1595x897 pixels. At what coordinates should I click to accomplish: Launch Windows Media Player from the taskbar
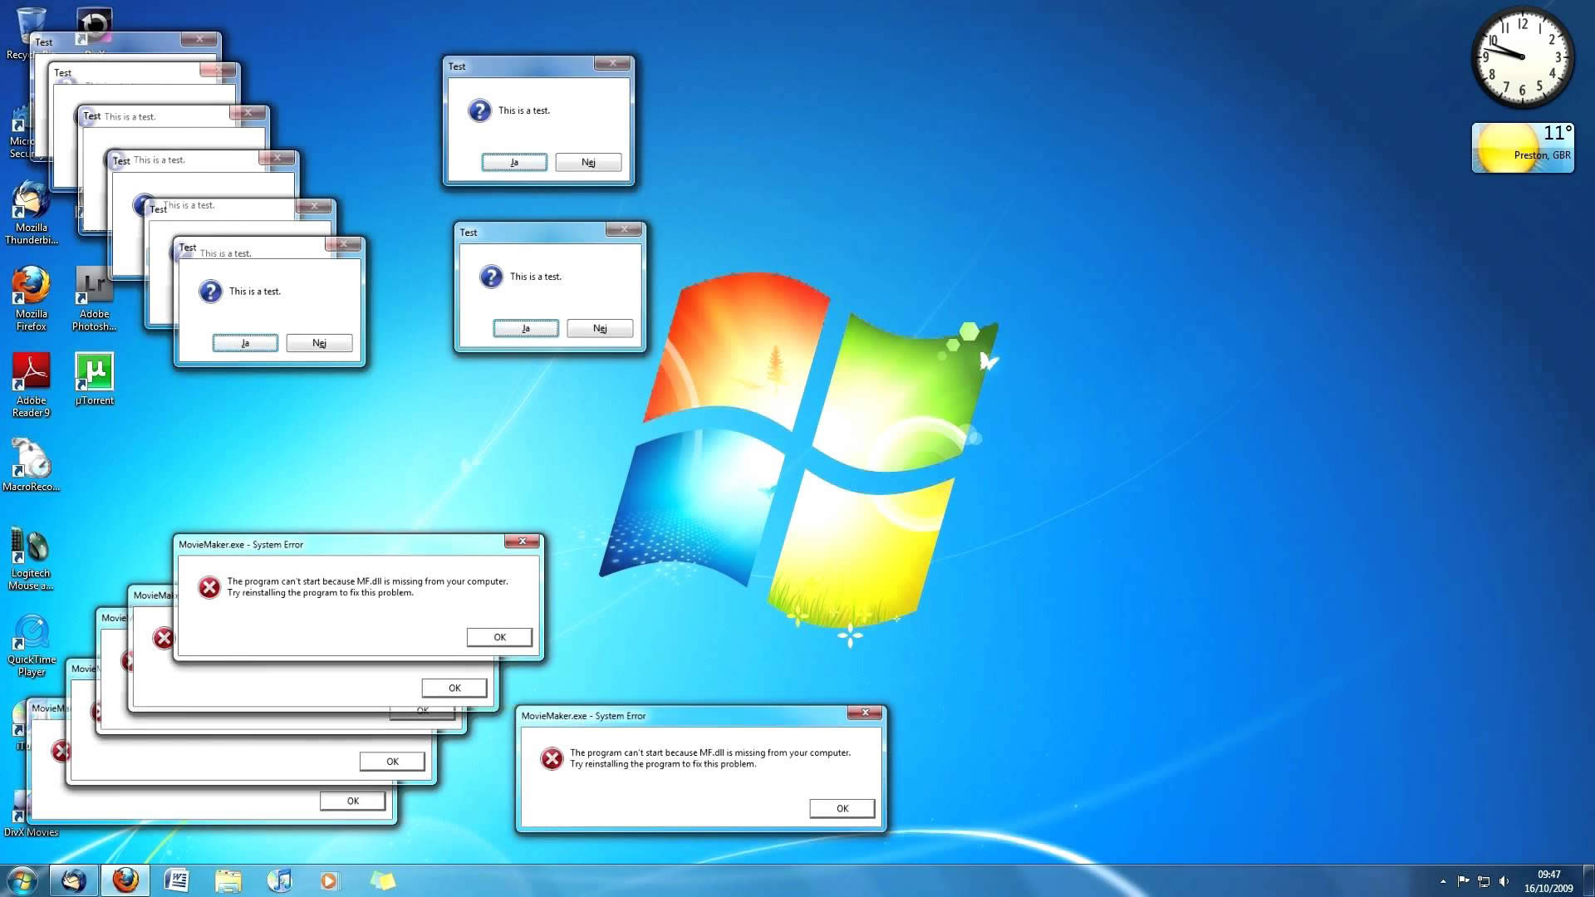331,880
